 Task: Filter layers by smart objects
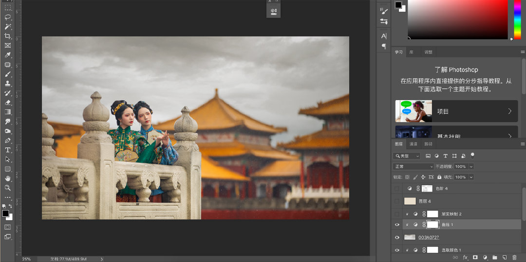click(463, 156)
